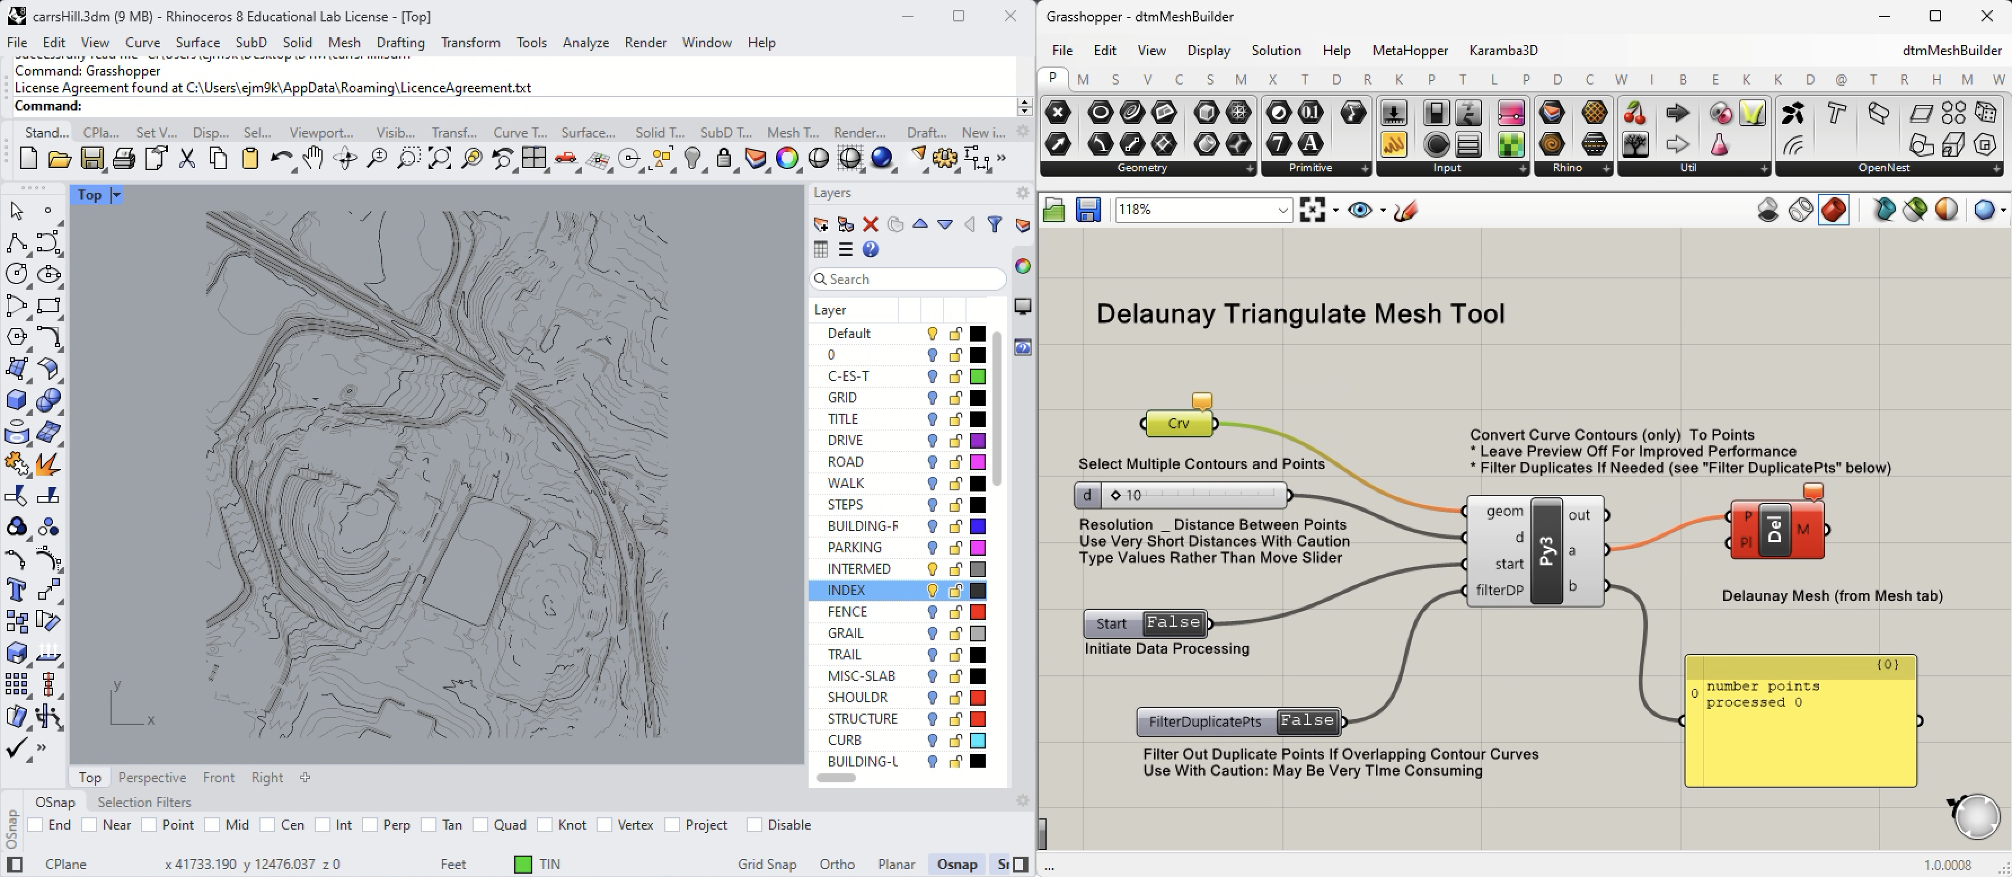The width and height of the screenshot is (2012, 877).
Task: Click the Delaunay Mesh component icon
Action: [1775, 529]
